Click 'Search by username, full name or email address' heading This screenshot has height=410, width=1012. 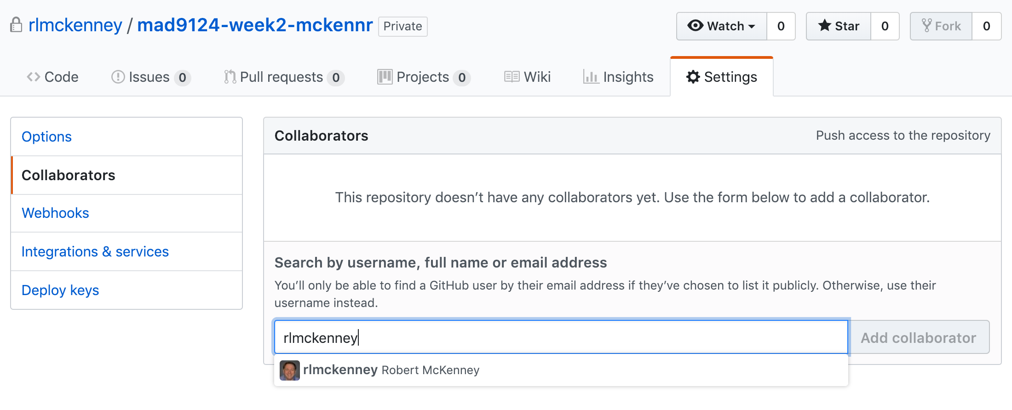[441, 262]
